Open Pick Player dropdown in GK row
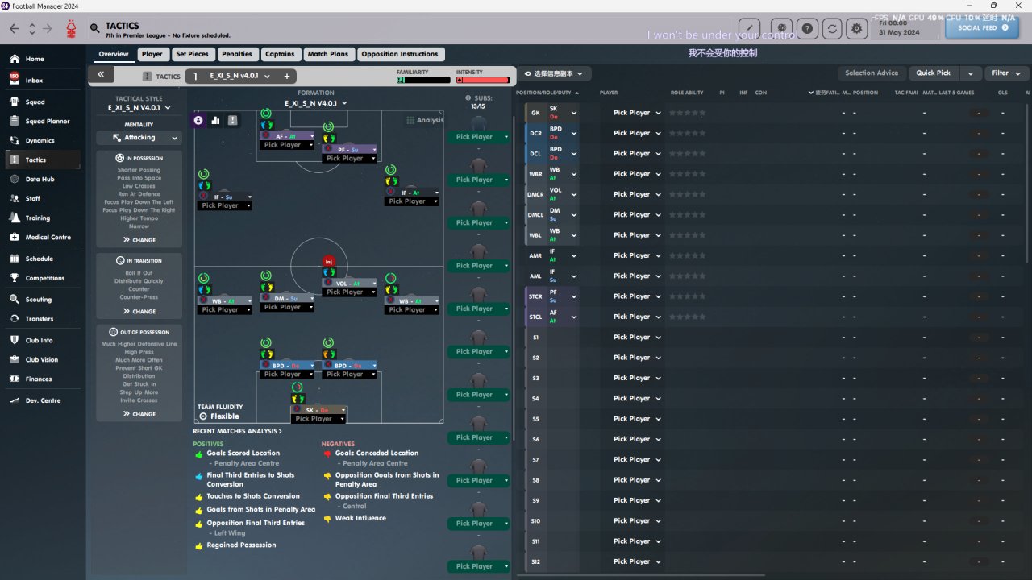The image size is (1032, 580). 637,113
